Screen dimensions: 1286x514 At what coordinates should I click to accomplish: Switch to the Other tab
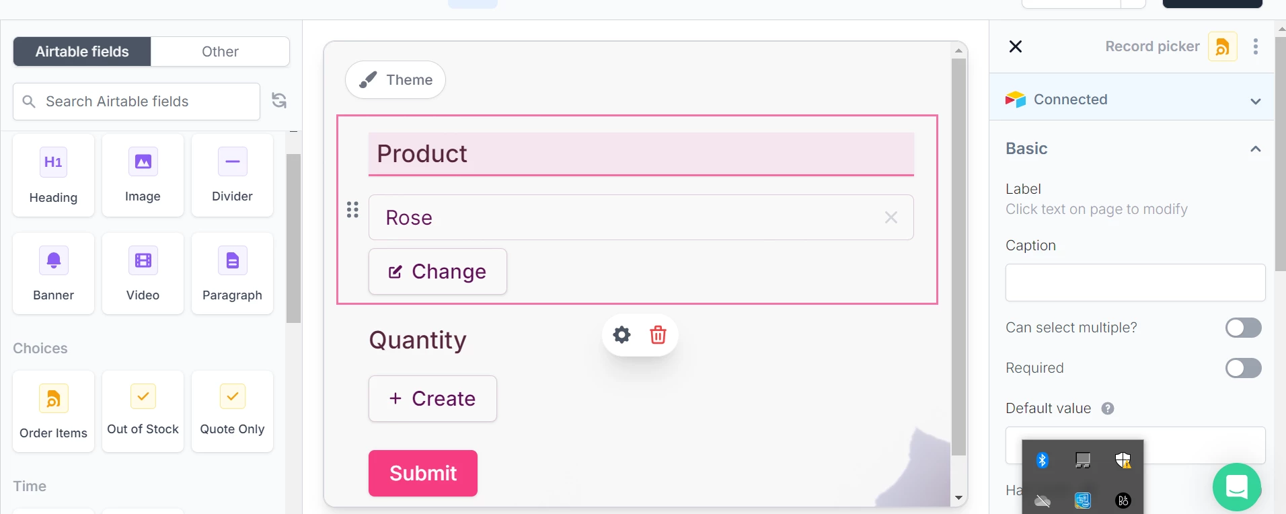pyautogui.click(x=220, y=52)
